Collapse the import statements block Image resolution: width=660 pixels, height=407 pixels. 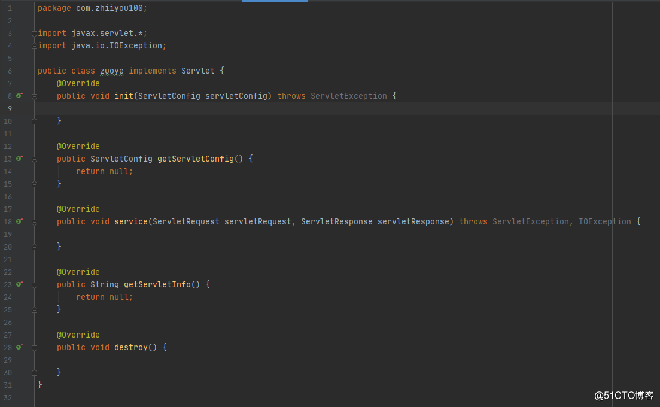(x=34, y=33)
